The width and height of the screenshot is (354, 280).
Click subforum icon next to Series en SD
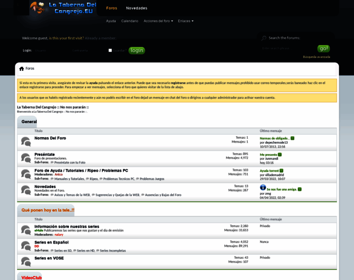coord(52,251)
